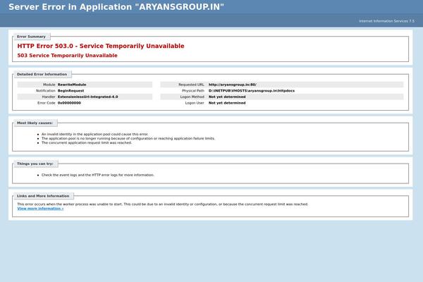The image size is (423, 282).
Task: Click the Module value 'RewriteModule'
Action: click(x=72, y=85)
